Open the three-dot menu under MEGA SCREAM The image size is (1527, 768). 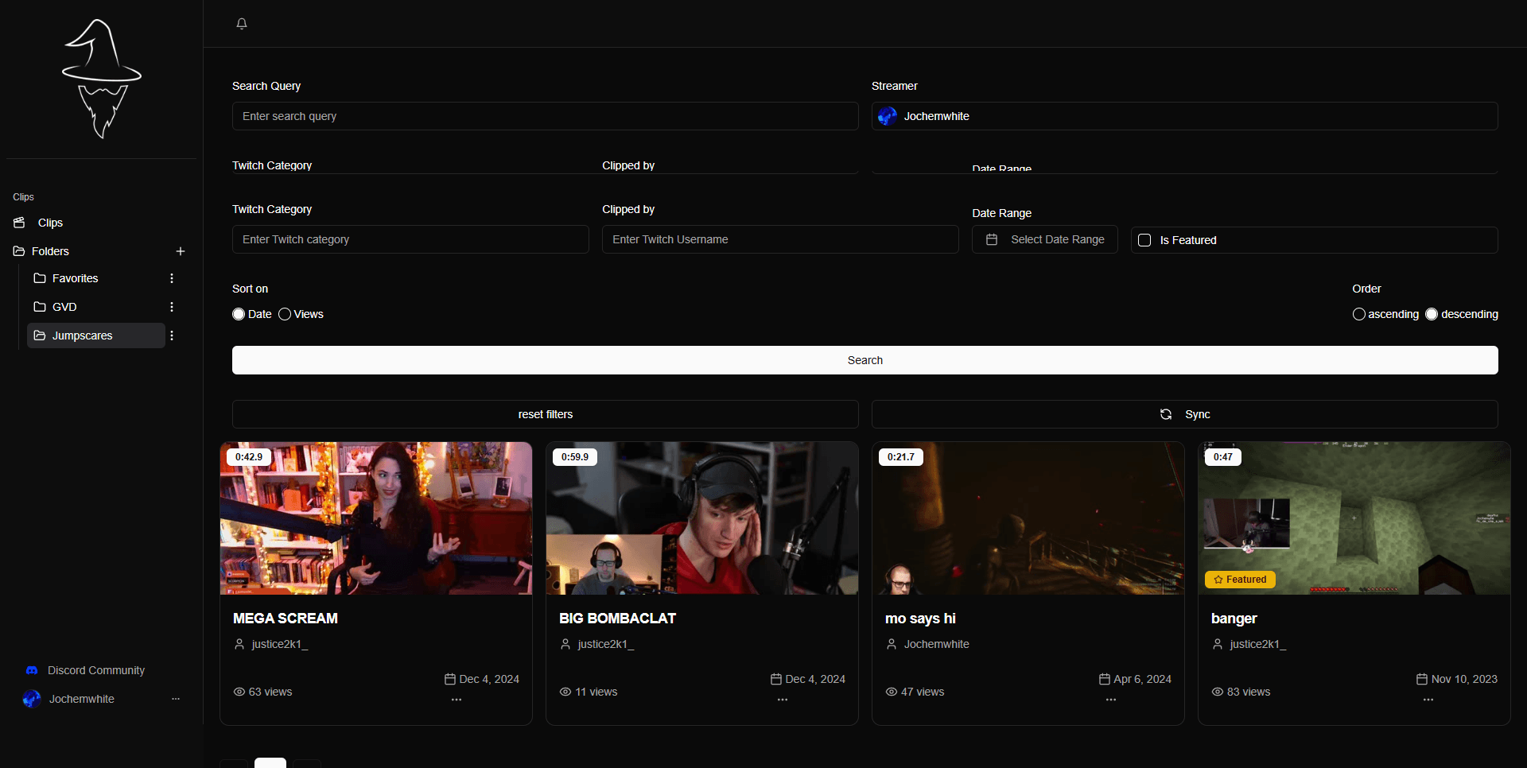[x=456, y=700]
